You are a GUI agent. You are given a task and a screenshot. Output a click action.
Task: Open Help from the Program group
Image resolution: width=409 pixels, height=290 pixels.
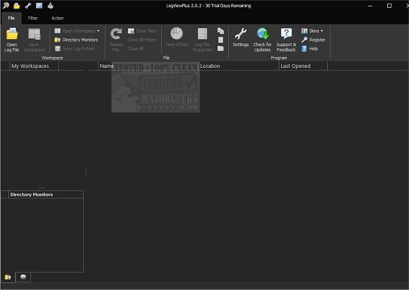309,49
